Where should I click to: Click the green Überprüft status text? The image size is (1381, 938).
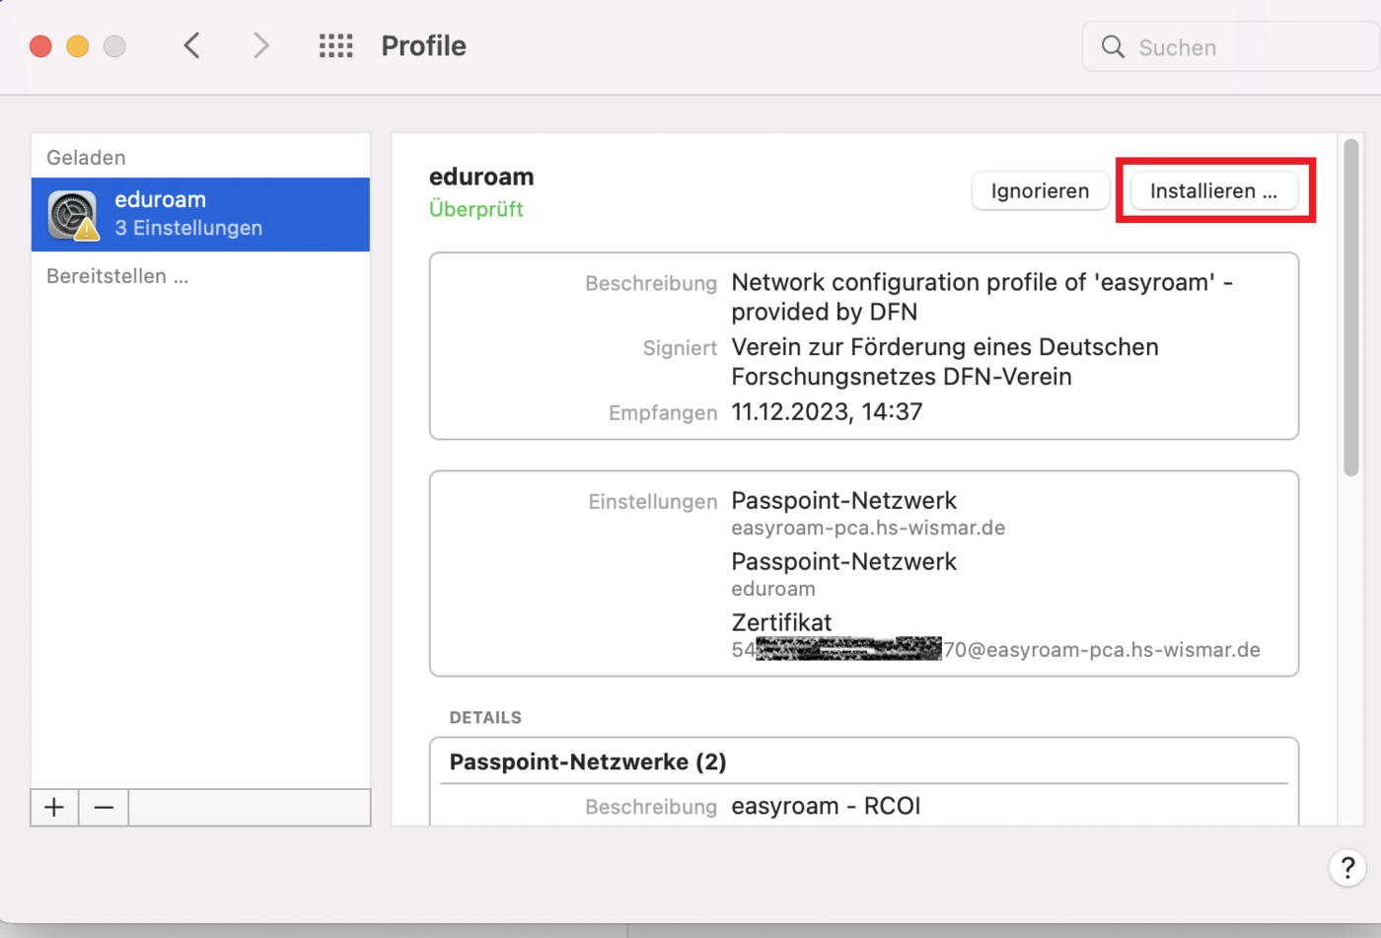point(476,209)
